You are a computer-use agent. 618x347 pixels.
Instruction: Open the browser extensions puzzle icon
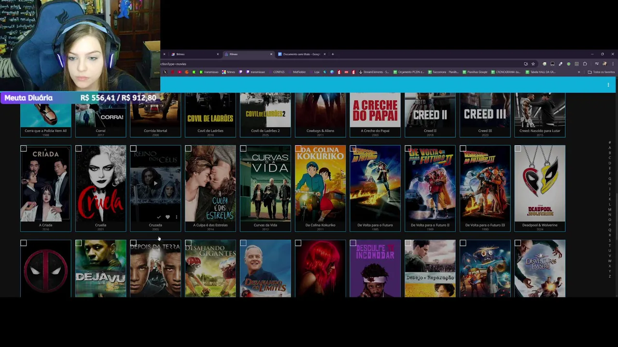pos(585,64)
